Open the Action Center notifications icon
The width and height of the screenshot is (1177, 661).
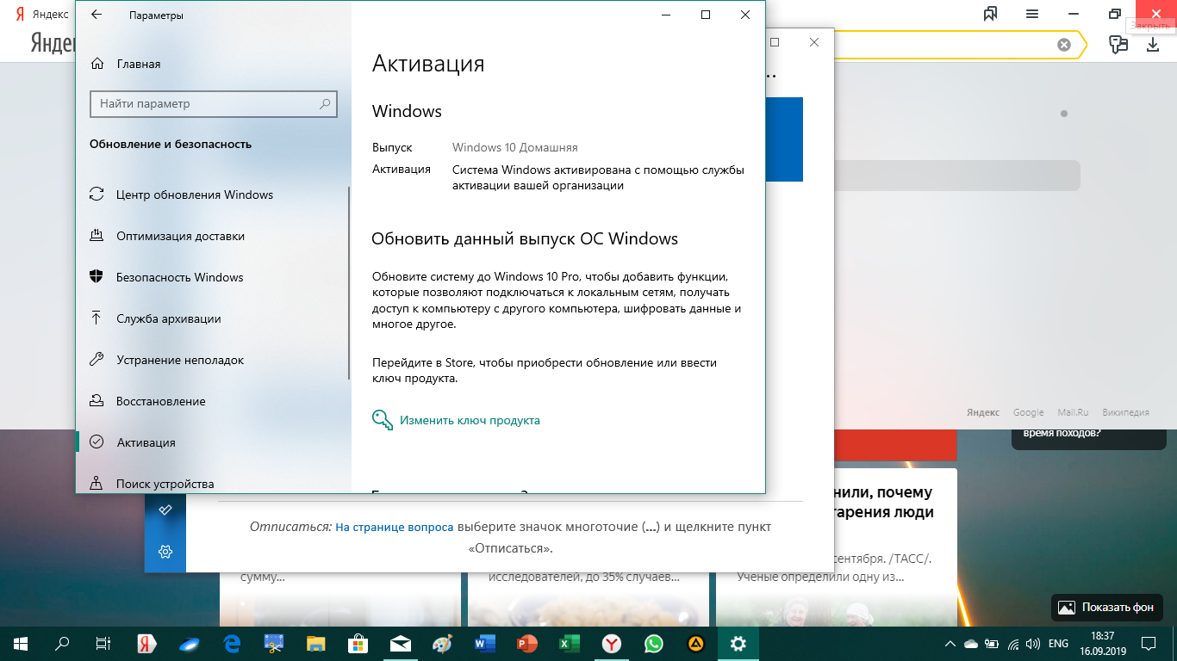tap(1149, 643)
